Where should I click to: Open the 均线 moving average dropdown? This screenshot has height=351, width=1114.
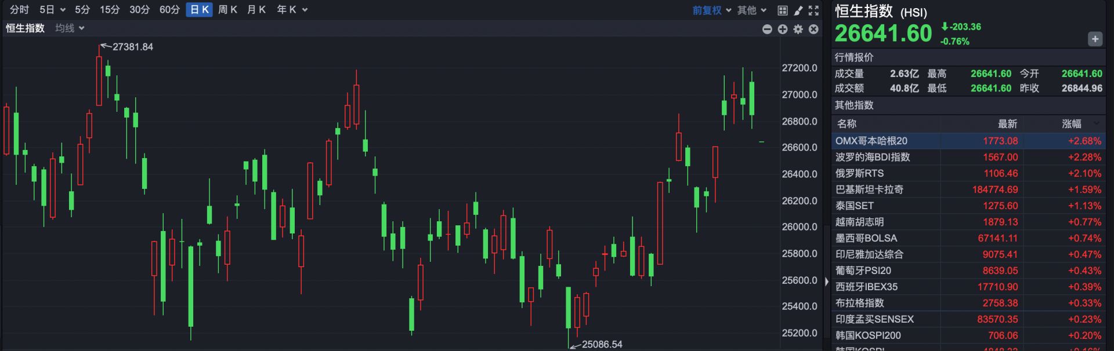click(x=70, y=28)
